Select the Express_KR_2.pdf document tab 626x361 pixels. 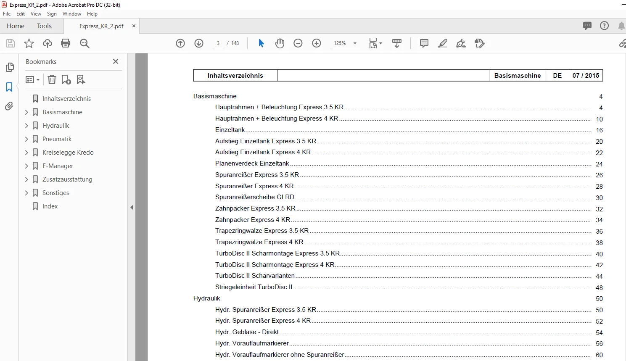tap(101, 26)
